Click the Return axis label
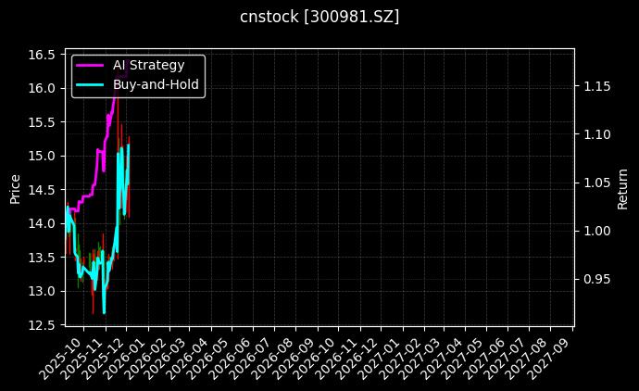639x391 pixels. [x=622, y=189]
